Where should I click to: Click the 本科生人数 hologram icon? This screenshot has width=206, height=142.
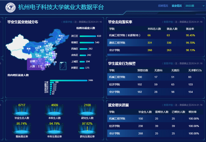(x=55, y=111)
